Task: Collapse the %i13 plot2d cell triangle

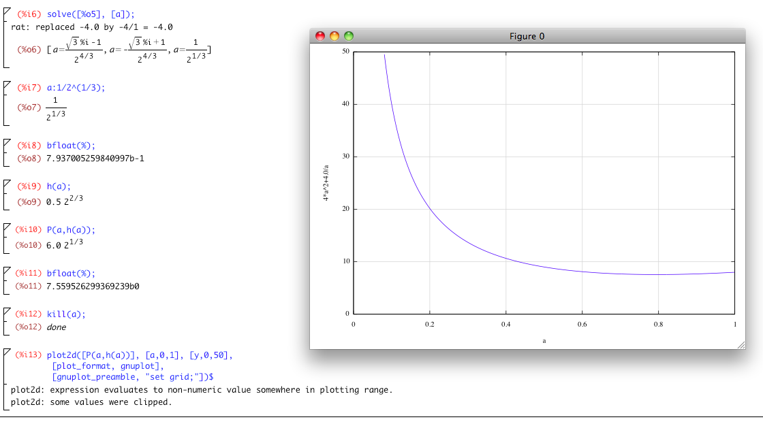Action: coord(6,353)
